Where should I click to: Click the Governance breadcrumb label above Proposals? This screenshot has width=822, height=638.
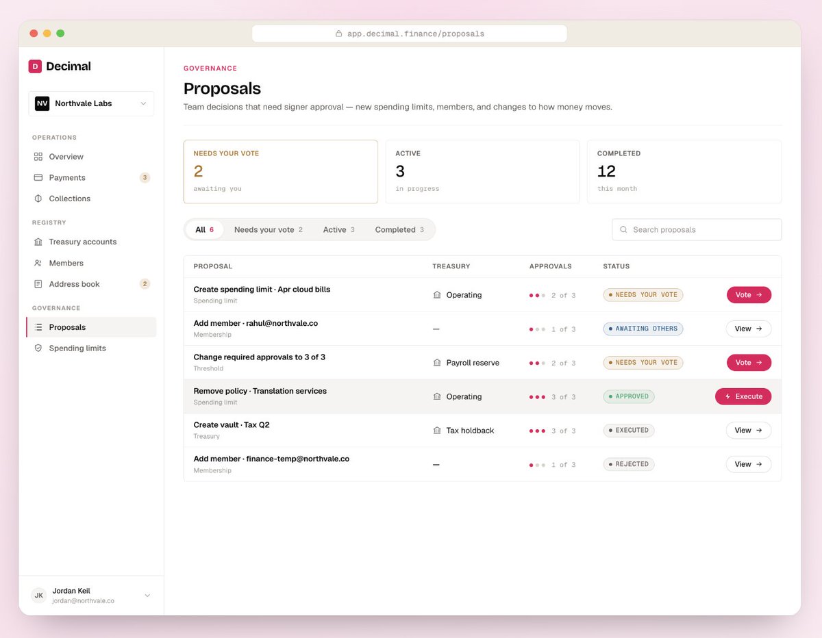tap(210, 68)
